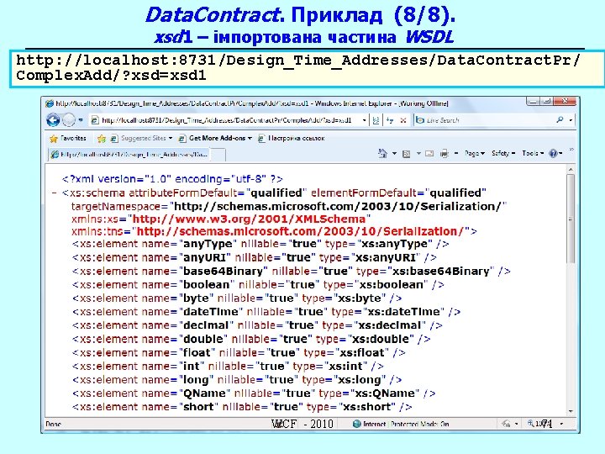Click the anyURI element line

point(255,257)
